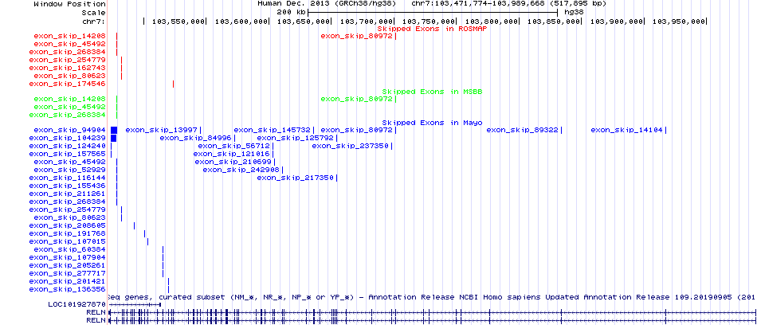The height and width of the screenshot is (325, 757).
Task: Open exon_skip_217350 feature details
Action: point(295,178)
